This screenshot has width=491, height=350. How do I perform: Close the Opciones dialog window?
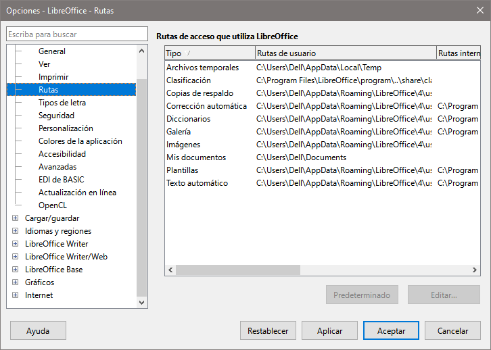(x=480, y=10)
